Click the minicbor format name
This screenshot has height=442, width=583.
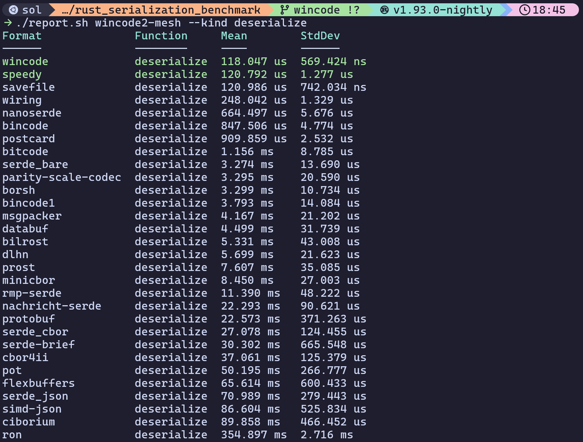point(29,280)
